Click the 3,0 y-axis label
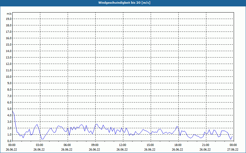This screenshot has height=153, width=246. click(9, 121)
